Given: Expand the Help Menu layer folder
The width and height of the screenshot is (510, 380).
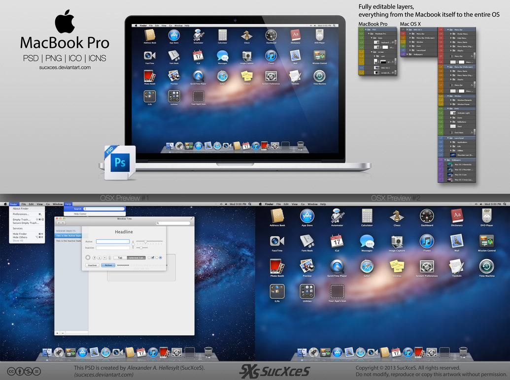Looking at the screenshot, I should [451, 38].
